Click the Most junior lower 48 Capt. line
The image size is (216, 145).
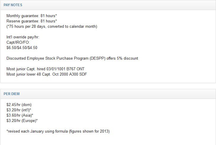click(x=47, y=74)
